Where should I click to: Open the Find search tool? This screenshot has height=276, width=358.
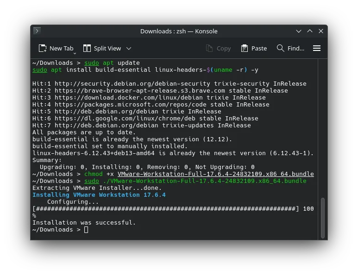click(x=290, y=48)
